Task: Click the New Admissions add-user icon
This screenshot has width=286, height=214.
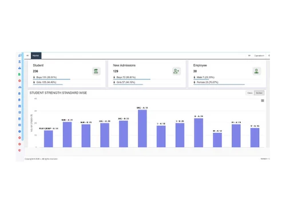Action: click(x=176, y=71)
